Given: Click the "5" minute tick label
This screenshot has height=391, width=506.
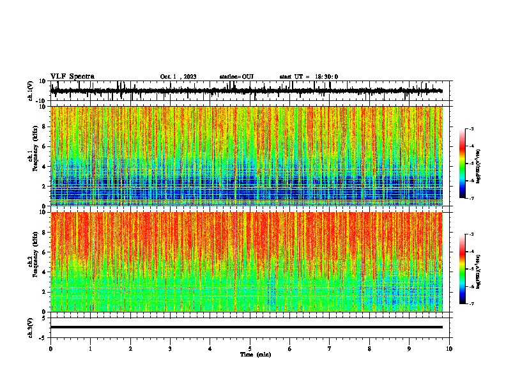Looking at the screenshot, I should tap(250, 349).
